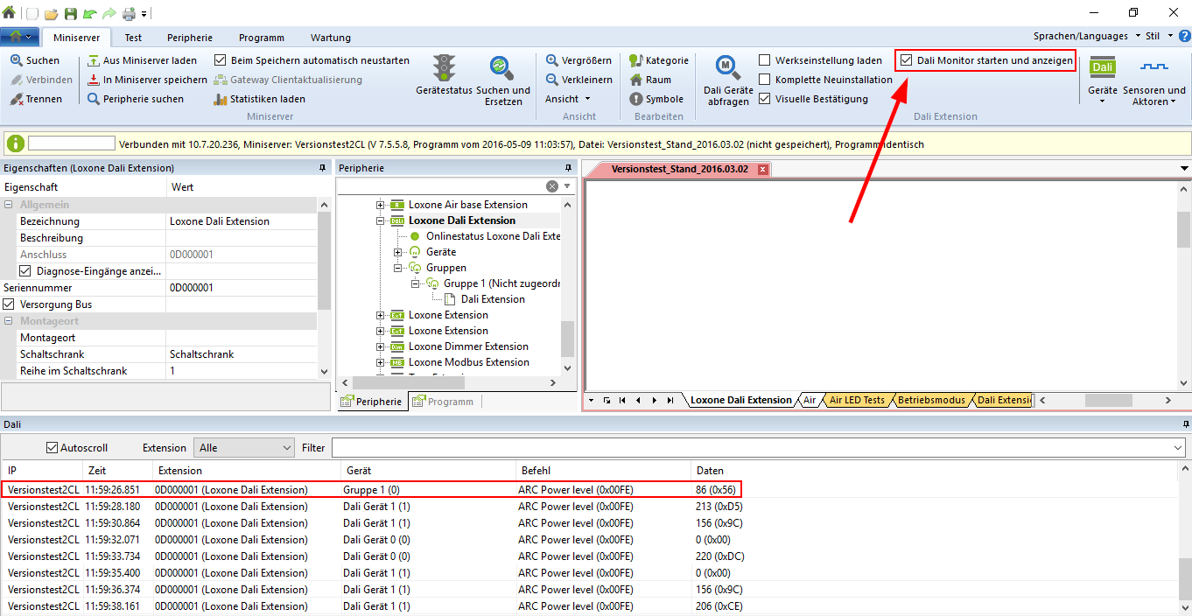The height and width of the screenshot is (616, 1192).
Task: Click the Vergrößern zoom-in icon
Action: pyautogui.click(x=552, y=60)
